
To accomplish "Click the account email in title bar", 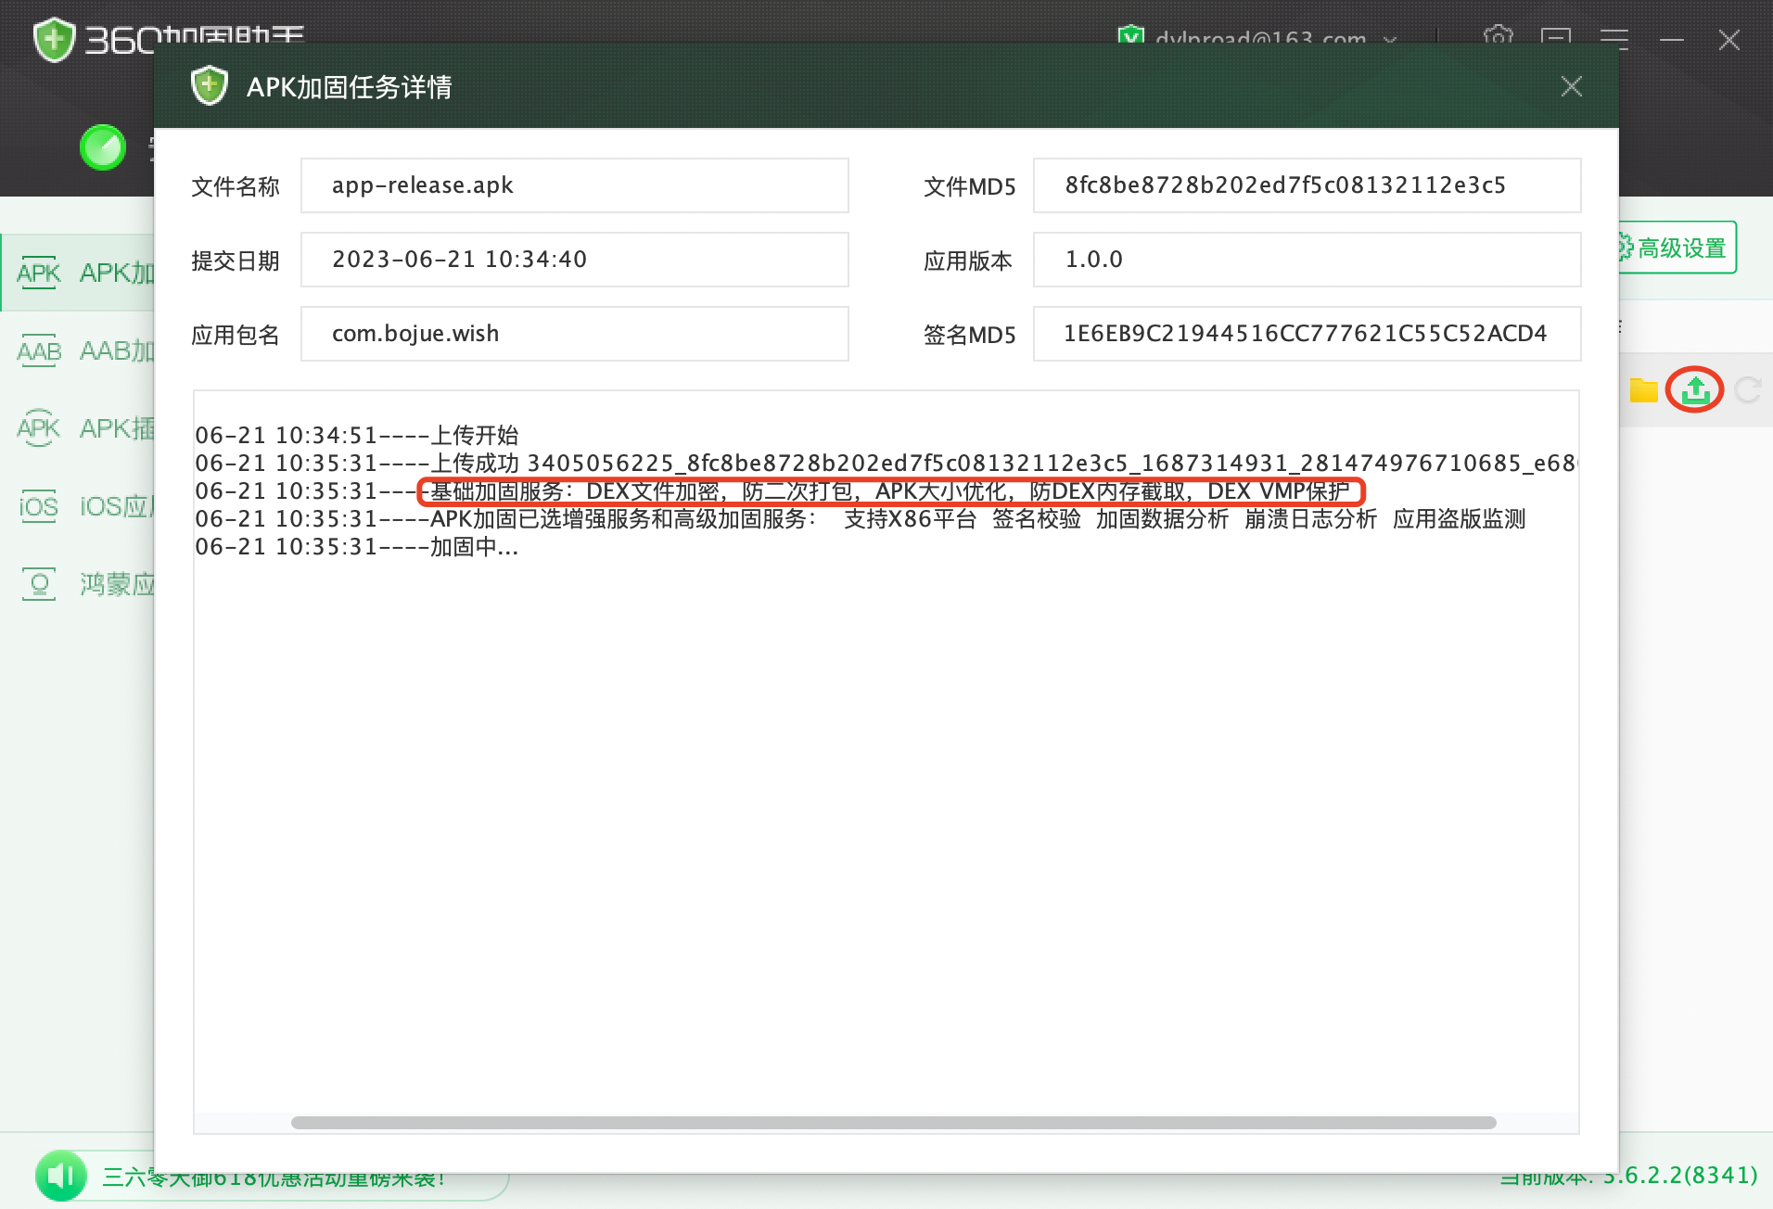I will click(x=1260, y=40).
